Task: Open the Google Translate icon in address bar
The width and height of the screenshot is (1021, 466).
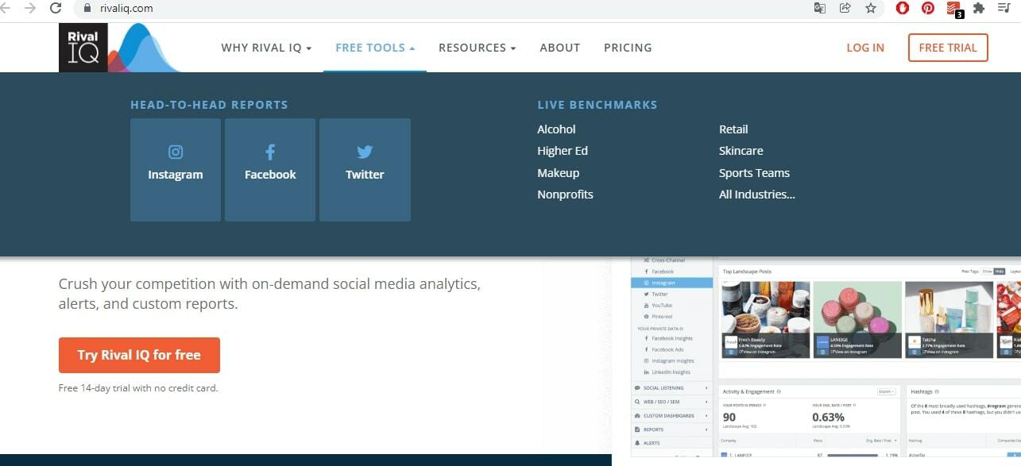Action: pyautogui.click(x=819, y=8)
